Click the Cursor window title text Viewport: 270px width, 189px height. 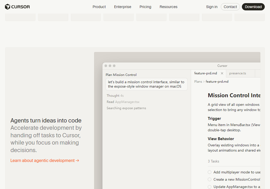tap(222, 66)
